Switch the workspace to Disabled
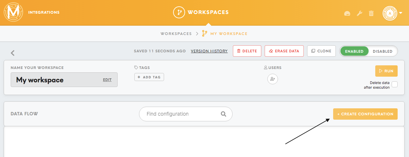Screen dimensions: 409x157 coord(383,51)
